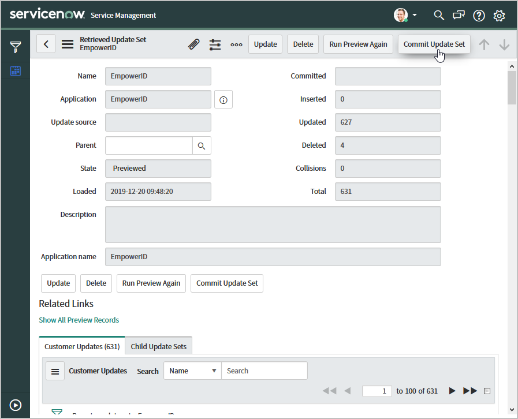
Task: Click Show All Preview Records link
Action: (79, 320)
